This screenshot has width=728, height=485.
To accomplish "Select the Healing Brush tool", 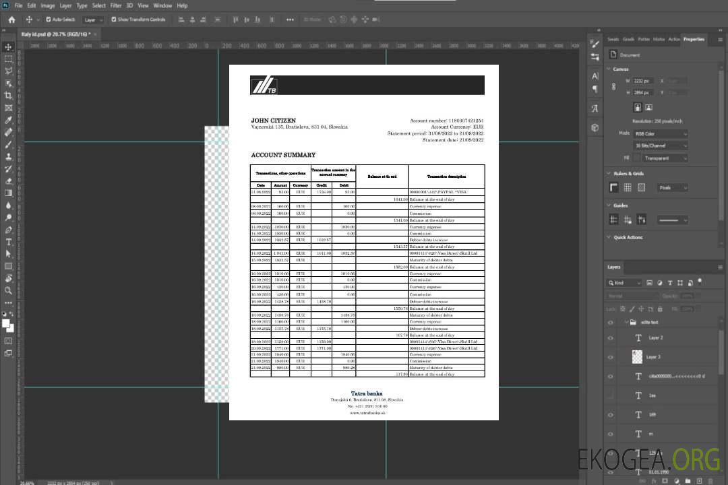I will pos(8,132).
